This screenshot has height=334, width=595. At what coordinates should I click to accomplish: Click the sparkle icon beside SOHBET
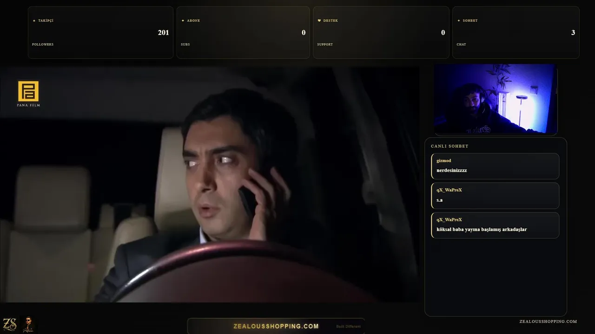[459, 21]
